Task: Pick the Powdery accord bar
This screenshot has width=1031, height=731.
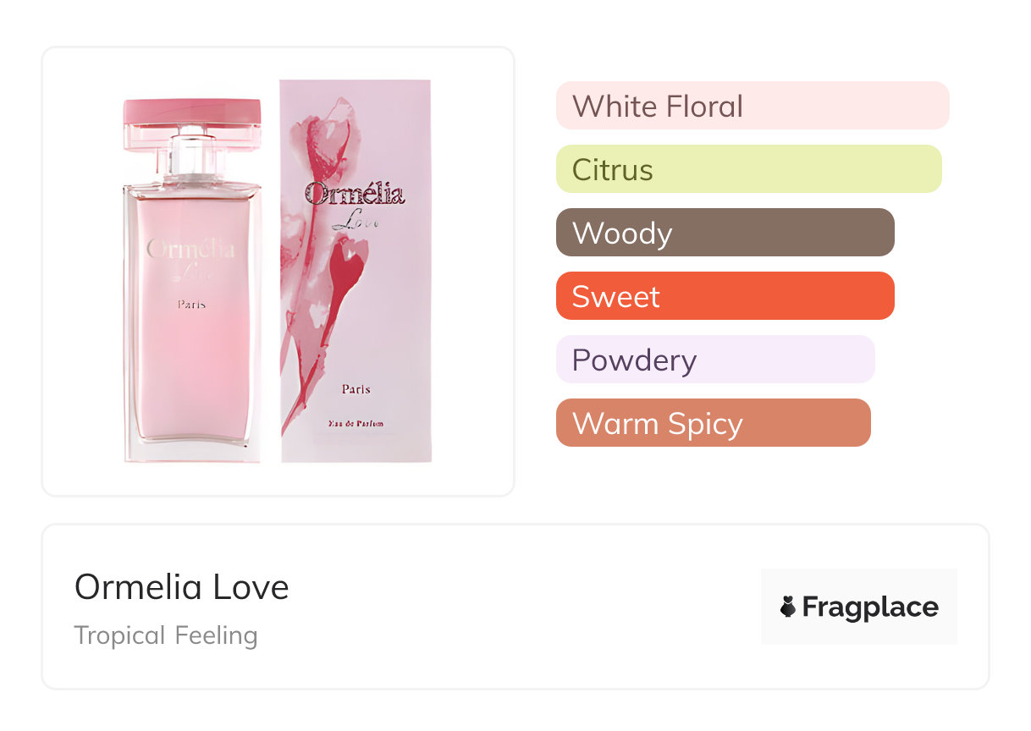Action: click(x=715, y=360)
